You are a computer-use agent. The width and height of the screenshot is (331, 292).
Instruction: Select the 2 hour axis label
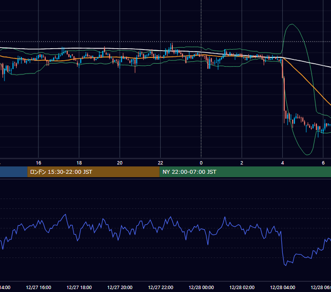[x=242, y=163]
